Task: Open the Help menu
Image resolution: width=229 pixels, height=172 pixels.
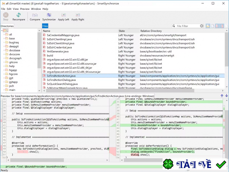Action: click(x=45, y=9)
